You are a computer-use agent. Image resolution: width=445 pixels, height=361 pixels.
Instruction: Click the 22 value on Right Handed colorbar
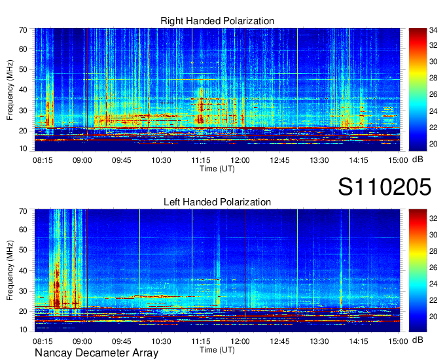click(x=433, y=128)
